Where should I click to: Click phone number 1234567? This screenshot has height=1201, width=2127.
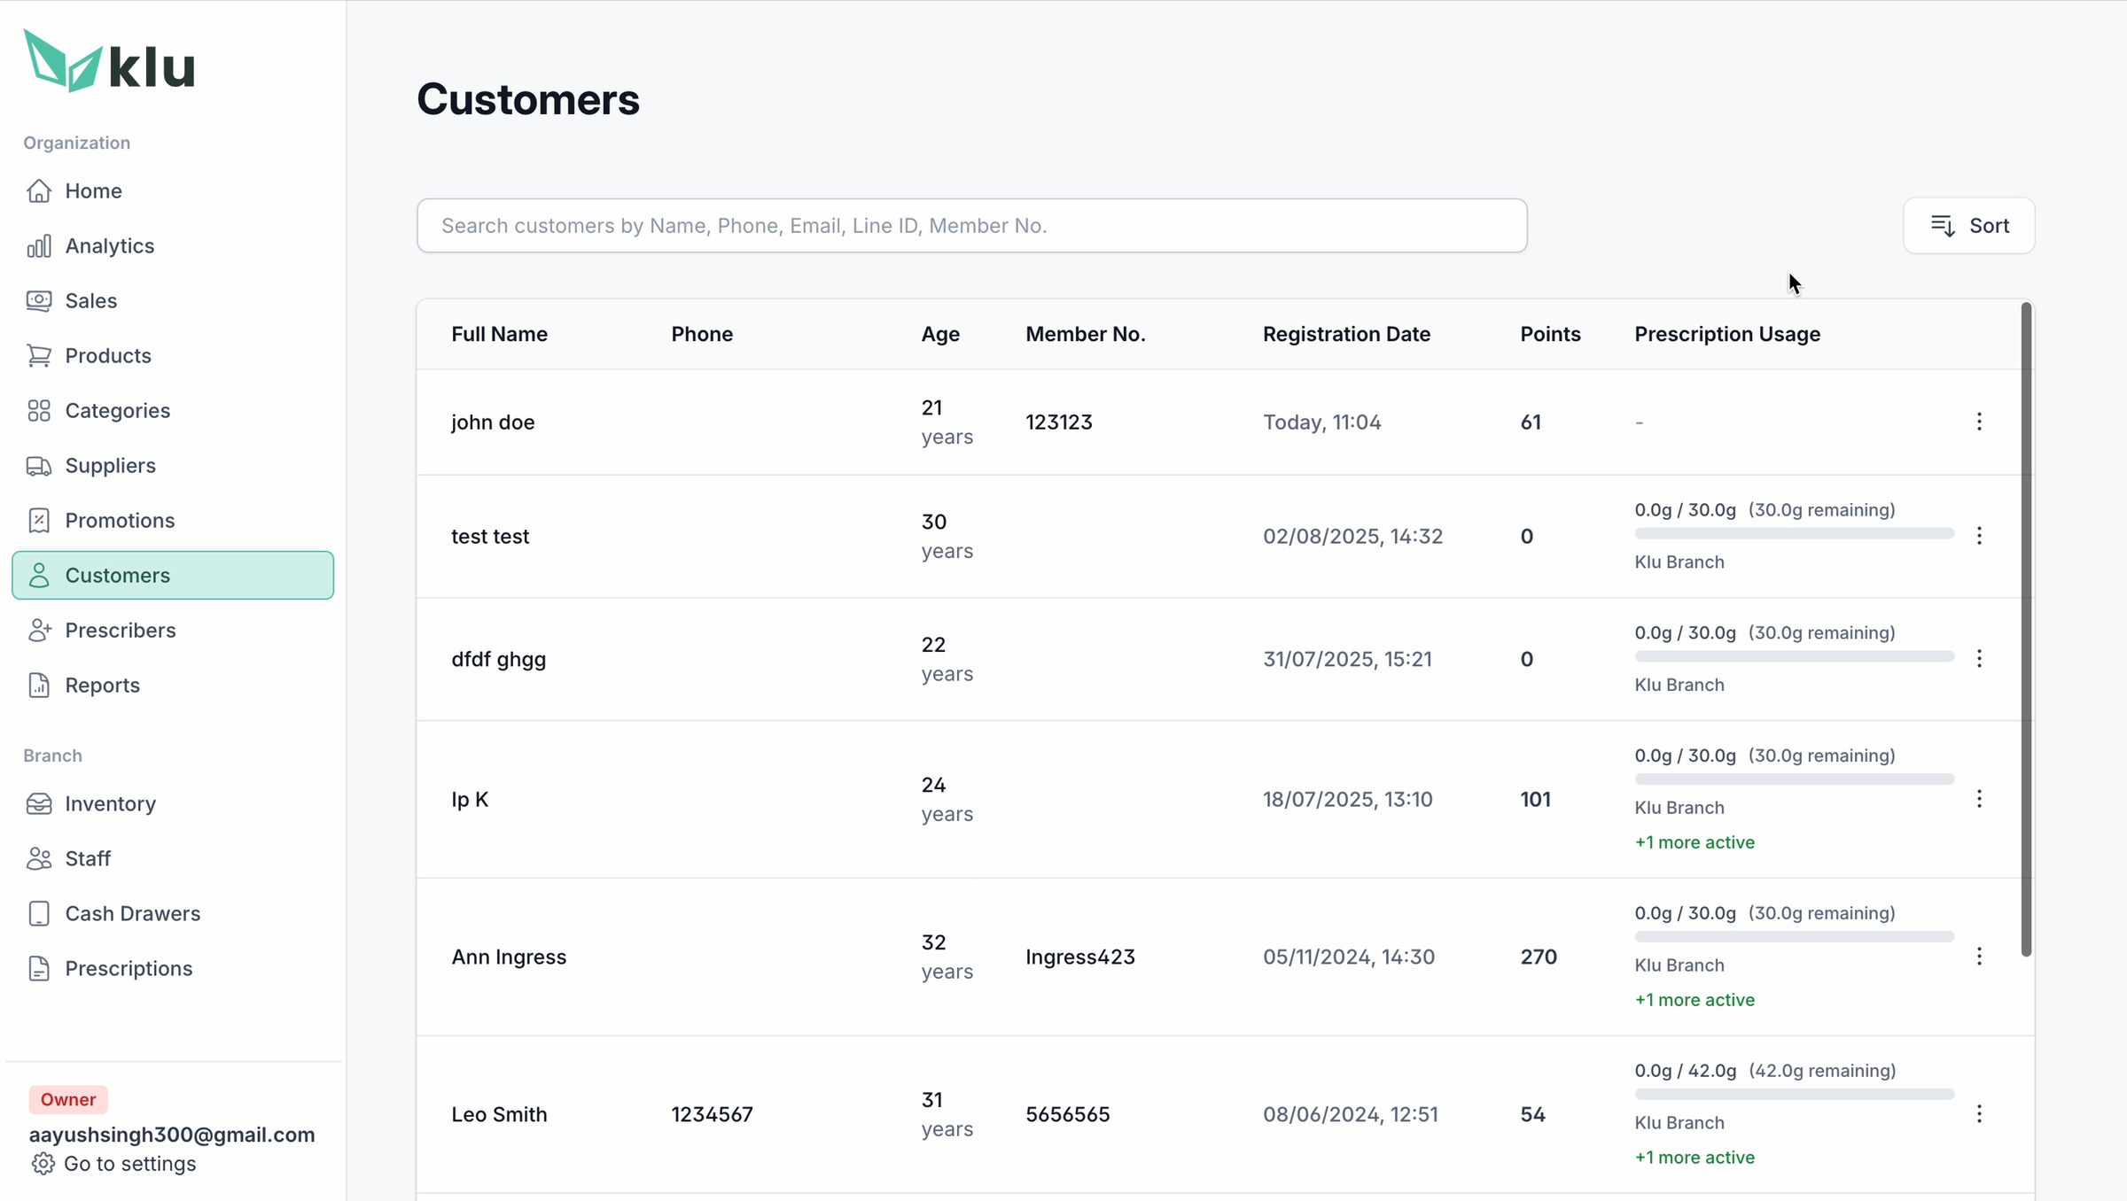pos(712,1114)
